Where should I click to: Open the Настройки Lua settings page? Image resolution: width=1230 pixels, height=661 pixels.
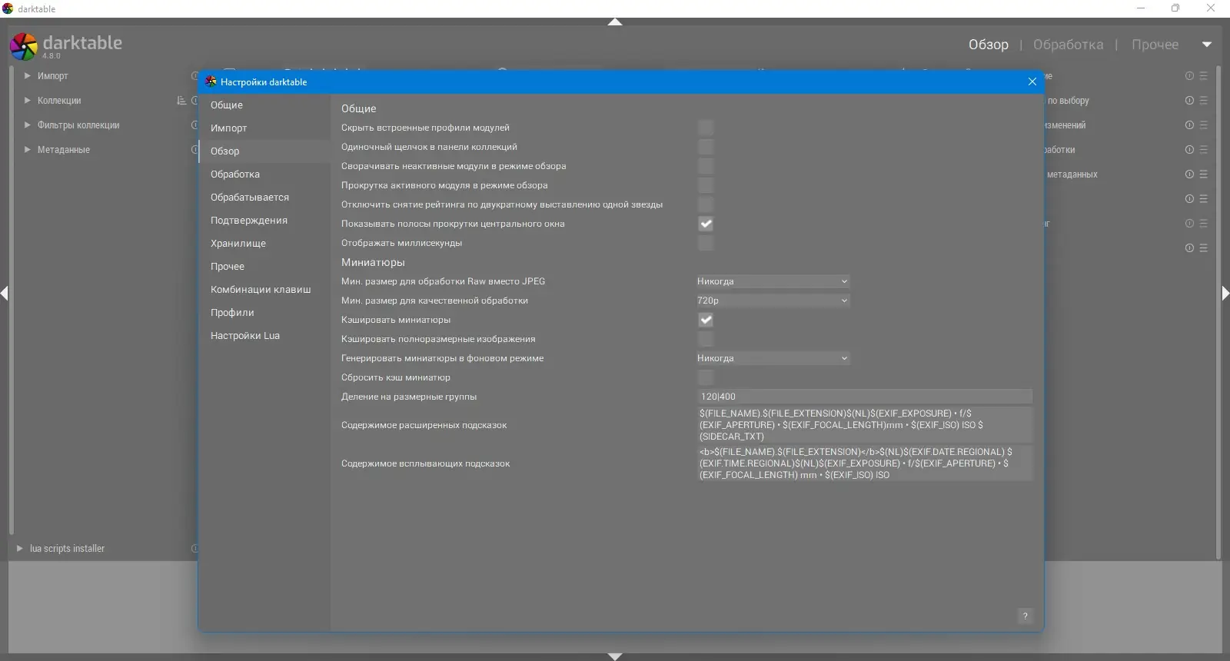pyautogui.click(x=264, y=336)
